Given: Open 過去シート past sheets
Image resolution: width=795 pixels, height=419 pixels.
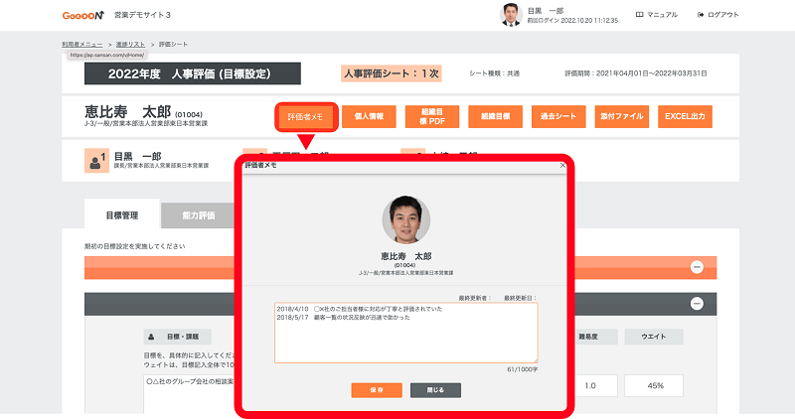Looking at the screenshot, I should tap(558, 116).
